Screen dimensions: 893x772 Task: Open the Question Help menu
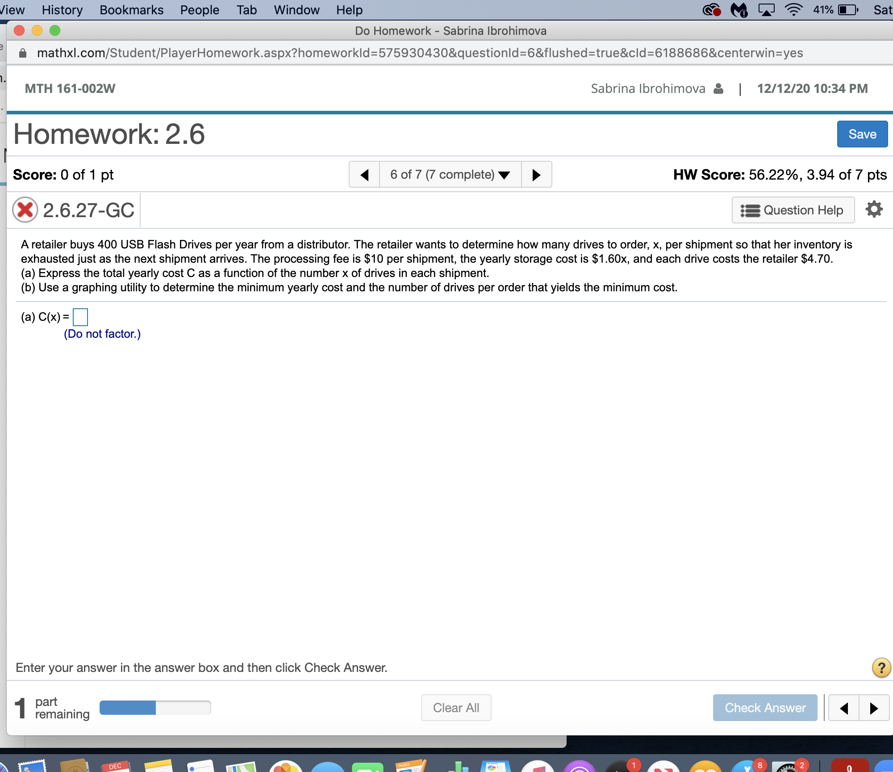793,210
